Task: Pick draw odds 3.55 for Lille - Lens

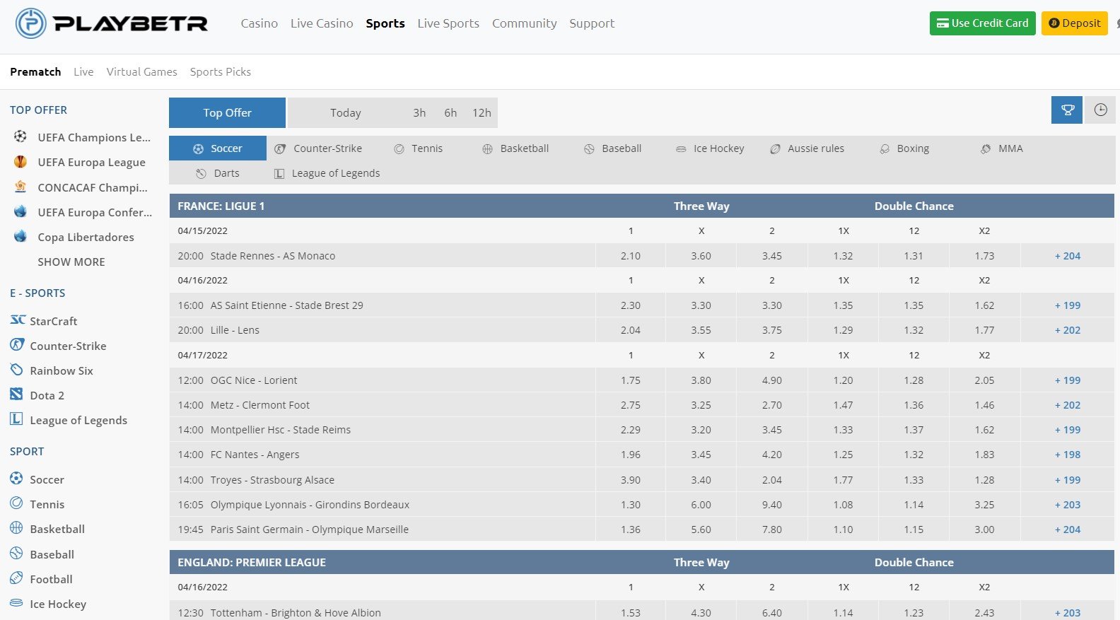Action: tap(701, 330)
